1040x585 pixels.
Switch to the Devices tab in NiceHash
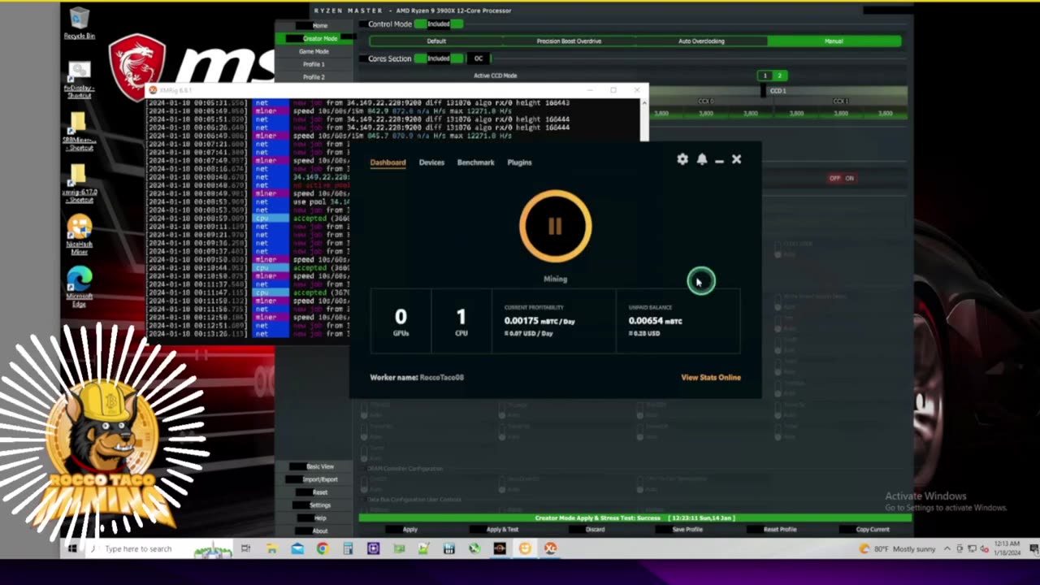431,162
